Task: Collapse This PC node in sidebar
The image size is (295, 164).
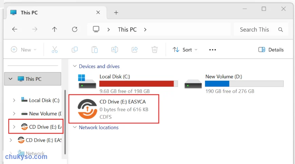Action: click(x=11, y=79)
